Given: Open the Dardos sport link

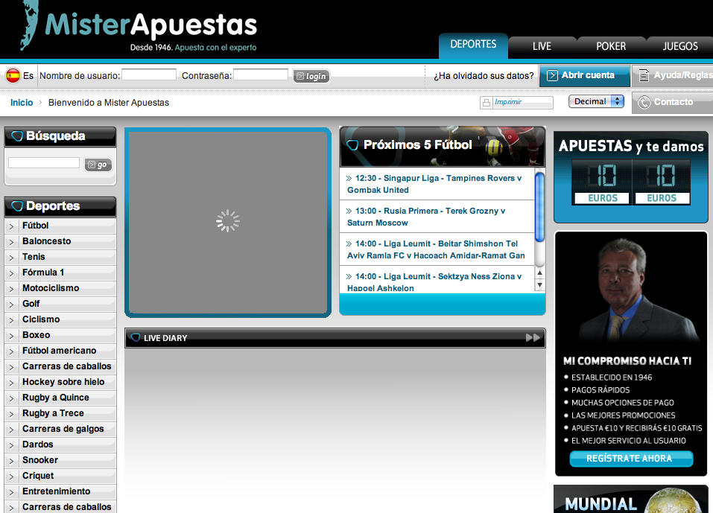Looking at the screenshot, I should [38, 445].
